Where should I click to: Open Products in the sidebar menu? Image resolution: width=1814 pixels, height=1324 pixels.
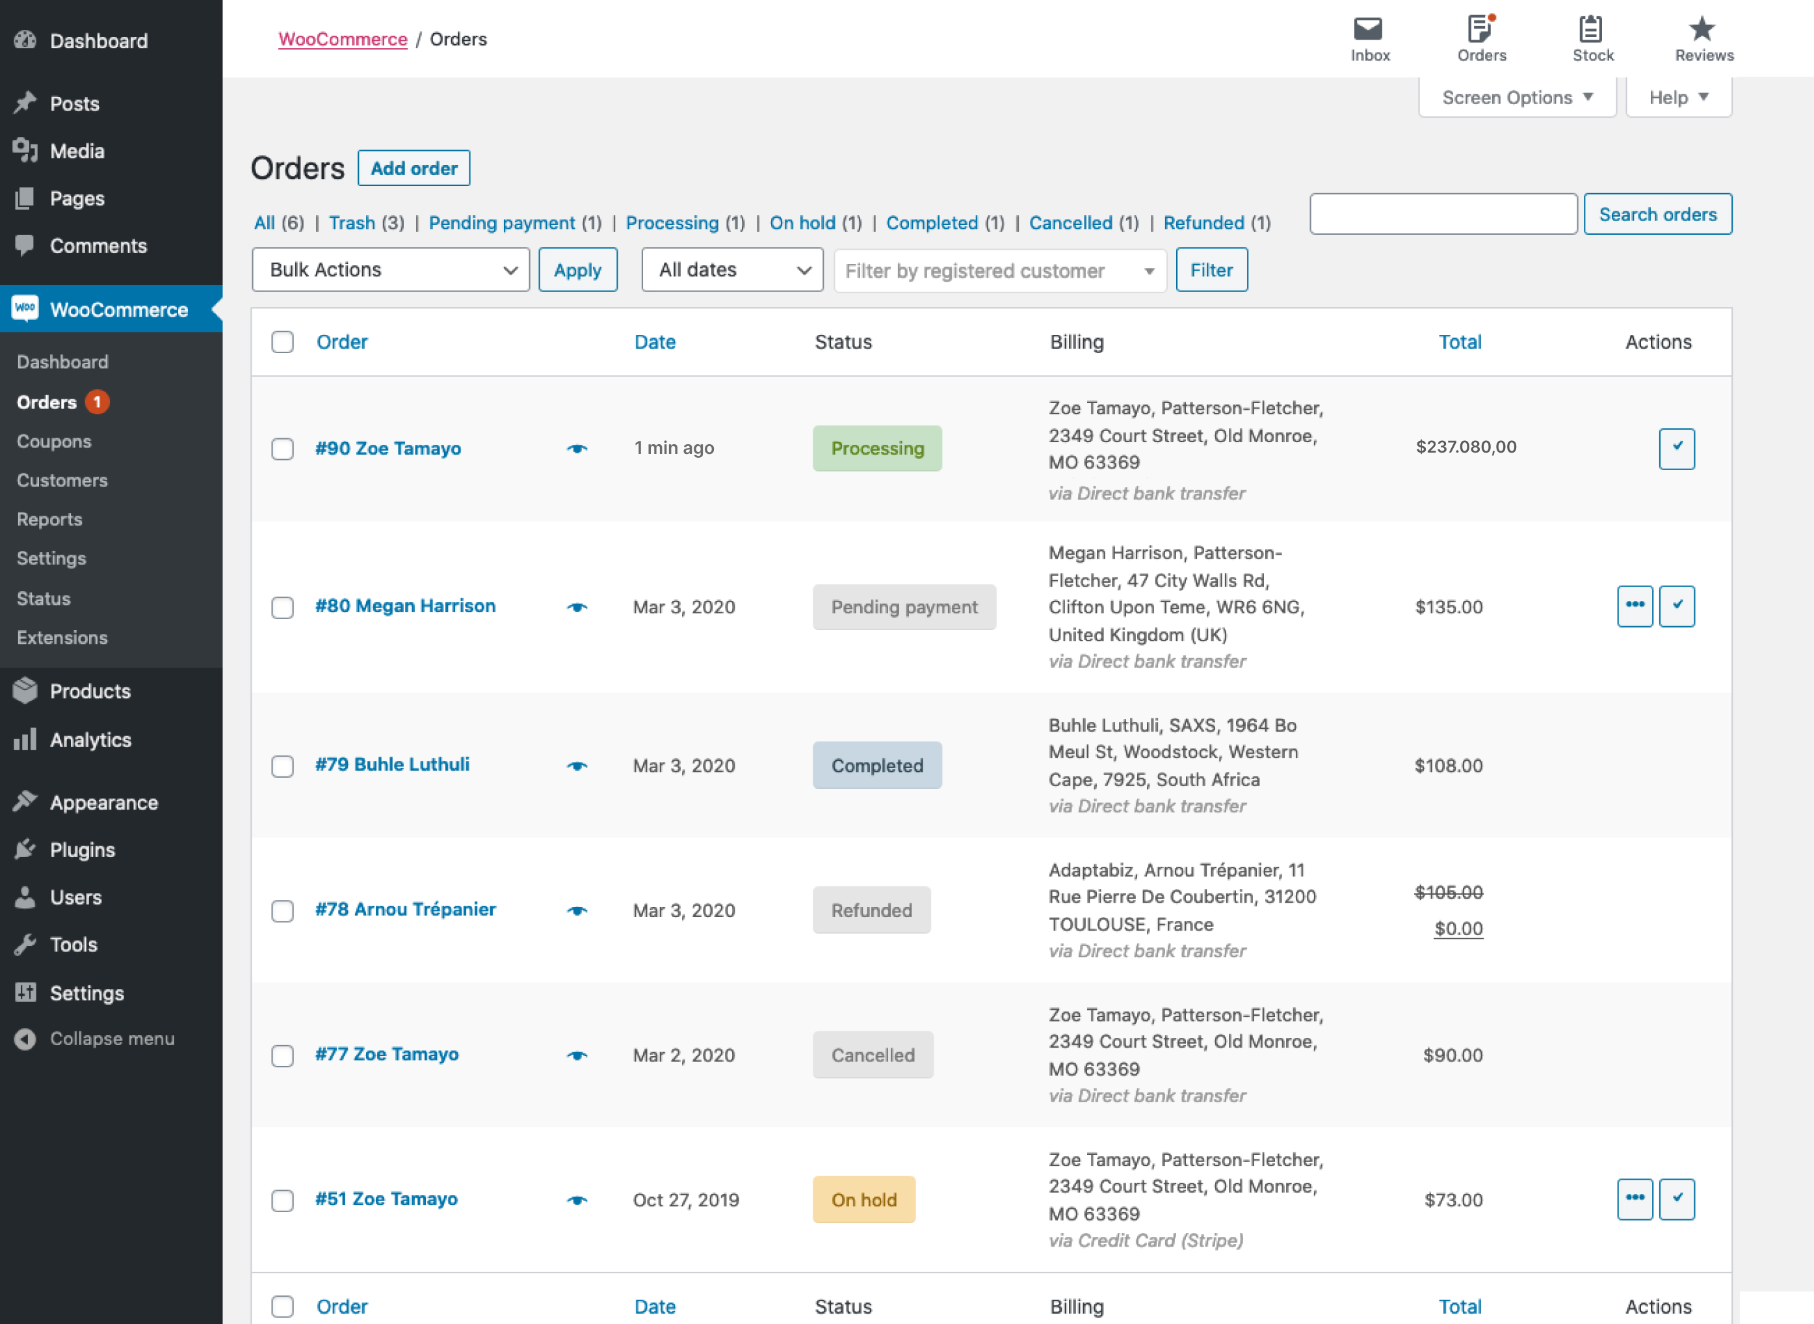point(90,691)
